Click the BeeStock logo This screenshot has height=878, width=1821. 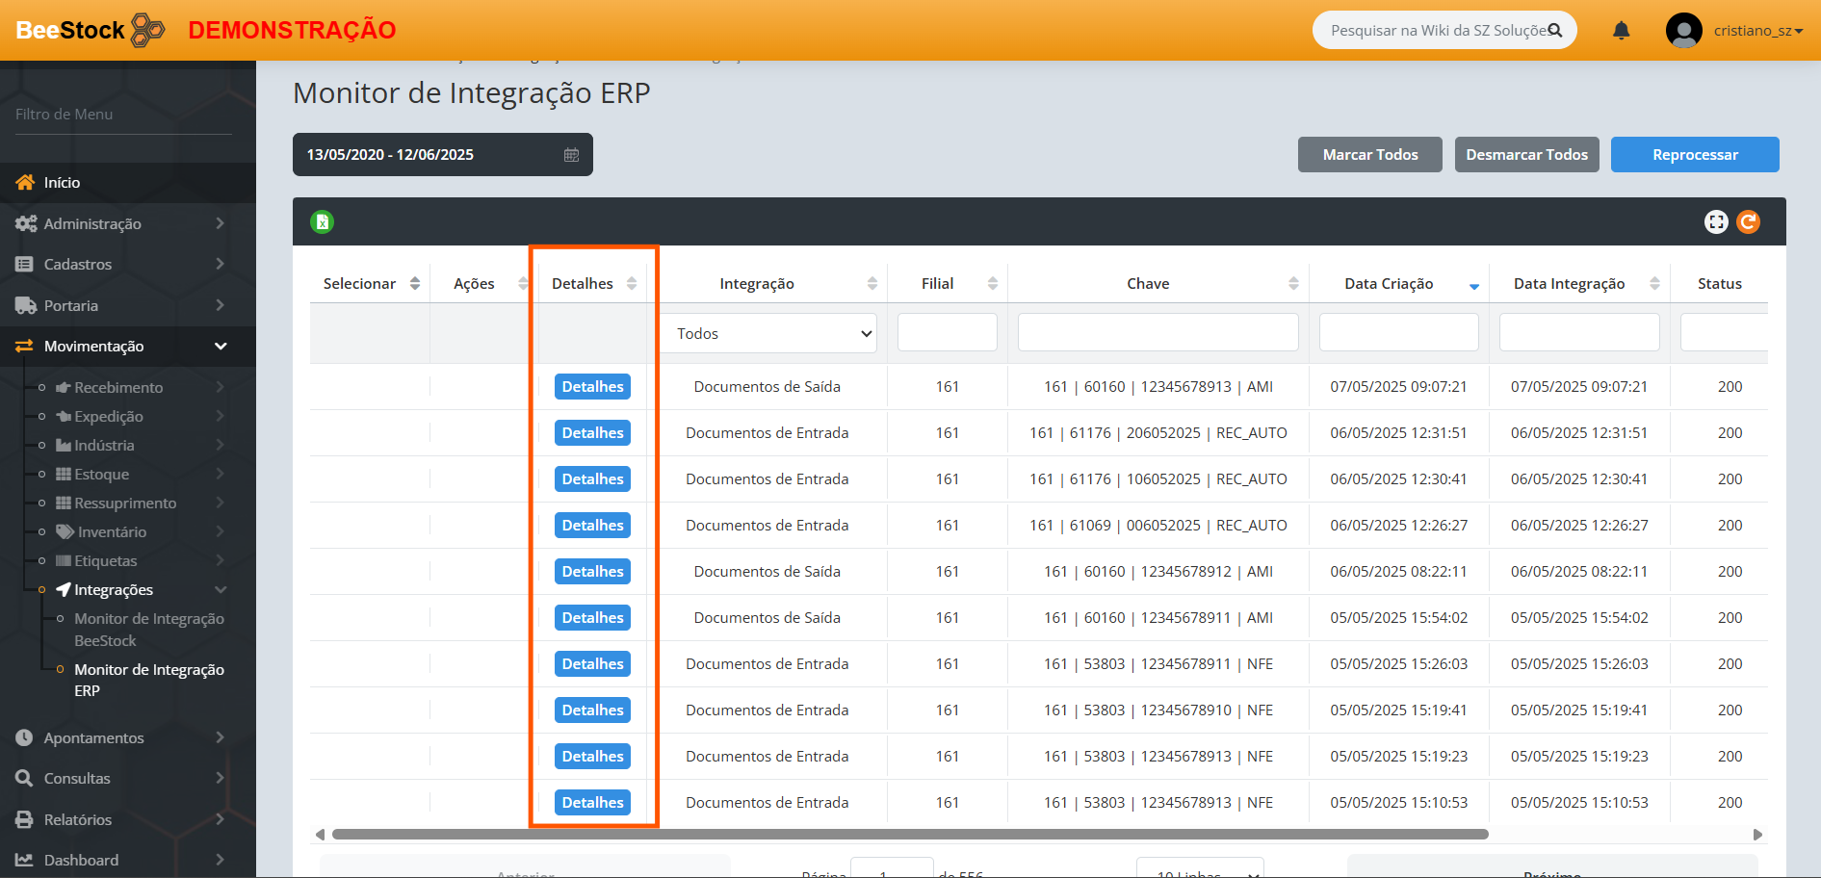90,31
